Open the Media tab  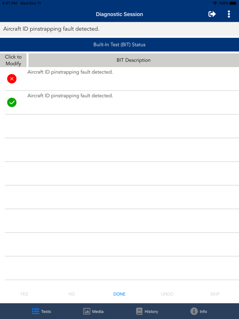[x=93, y=312]
